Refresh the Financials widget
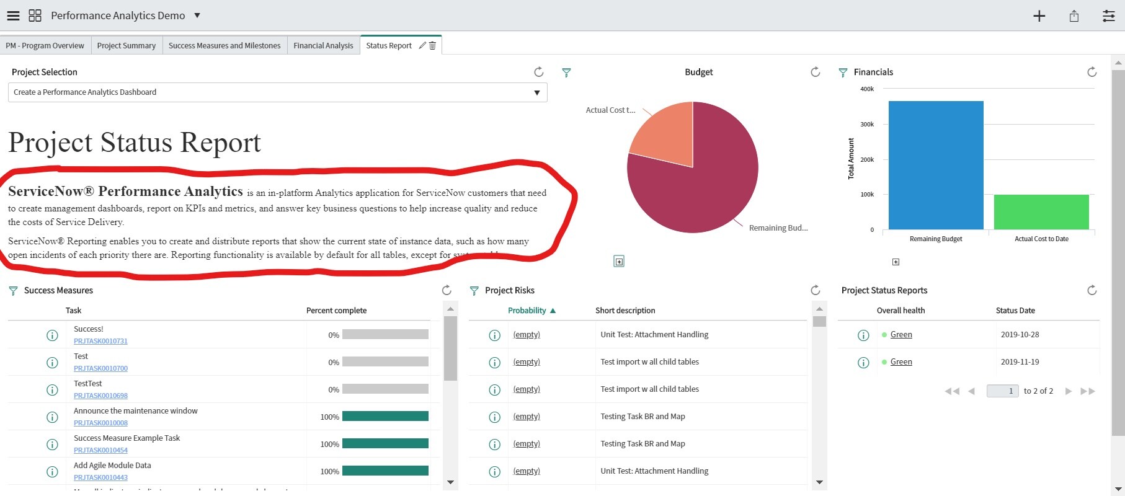 point(1092,72)
